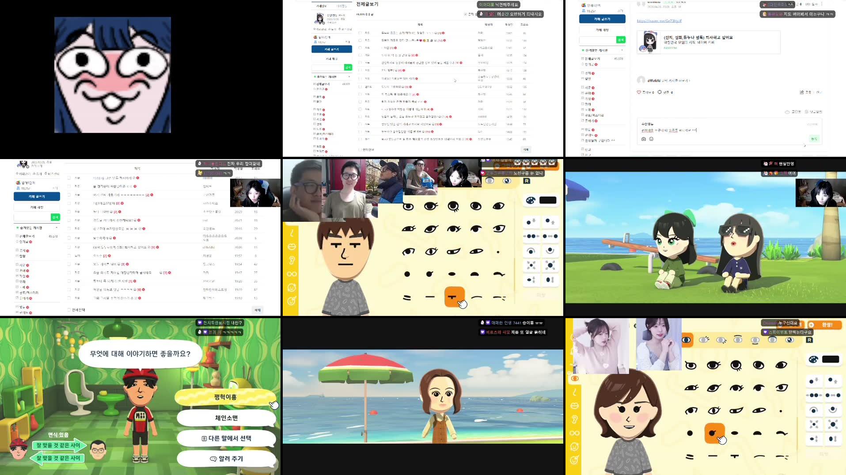This screenshot has height=475, width=846.
Task: Open ear category in male Mii editor sidebar
Action: click(292, 260)
